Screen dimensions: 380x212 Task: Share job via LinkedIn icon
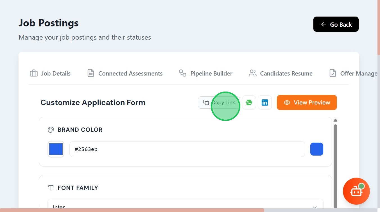coord(265,102)
